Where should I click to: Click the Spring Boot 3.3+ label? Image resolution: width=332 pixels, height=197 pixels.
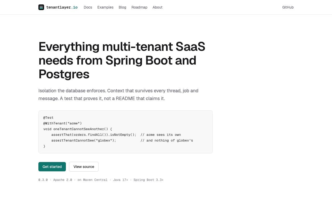(148, 180)
